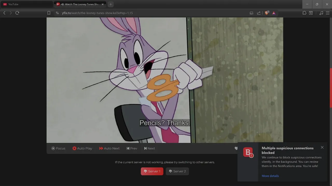Open the media control music note icon
332x186 pixels.
click(321, 13)
